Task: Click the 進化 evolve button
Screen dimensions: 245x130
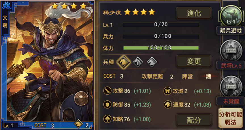Action: pyautogui.click(x=194, y=13)
